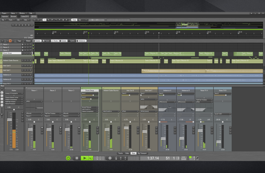Open the Window menu
The height and width of the screenshot is (173, 265).
(23, 13)
